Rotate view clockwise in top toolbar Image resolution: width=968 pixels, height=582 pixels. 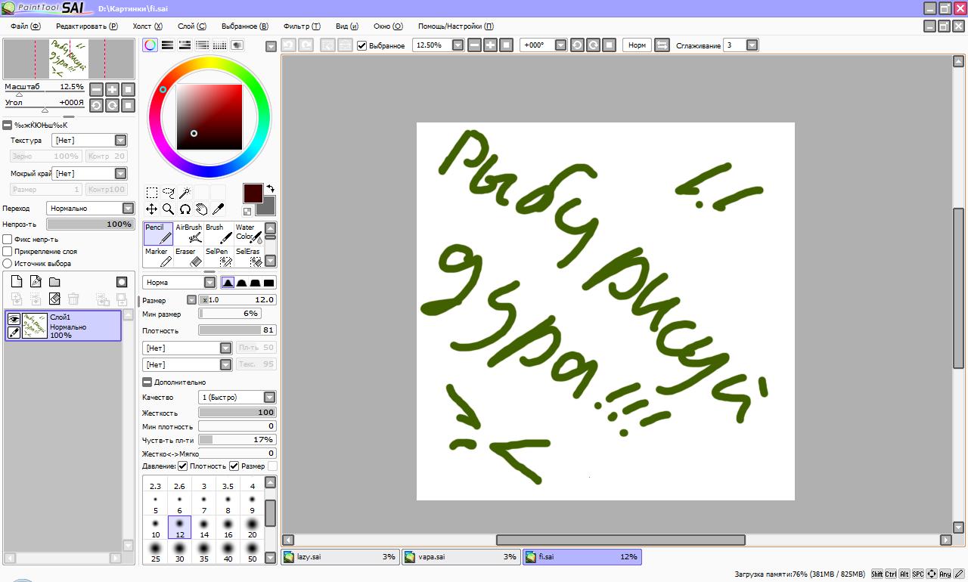pos(593,45)
